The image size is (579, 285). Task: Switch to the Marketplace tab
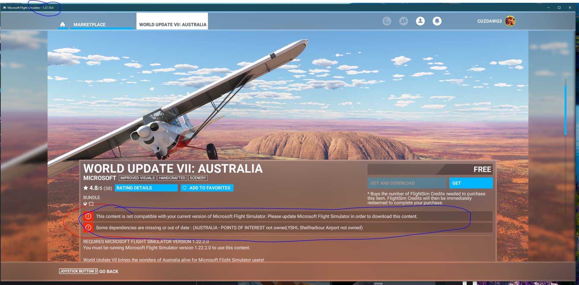point(90,25)
